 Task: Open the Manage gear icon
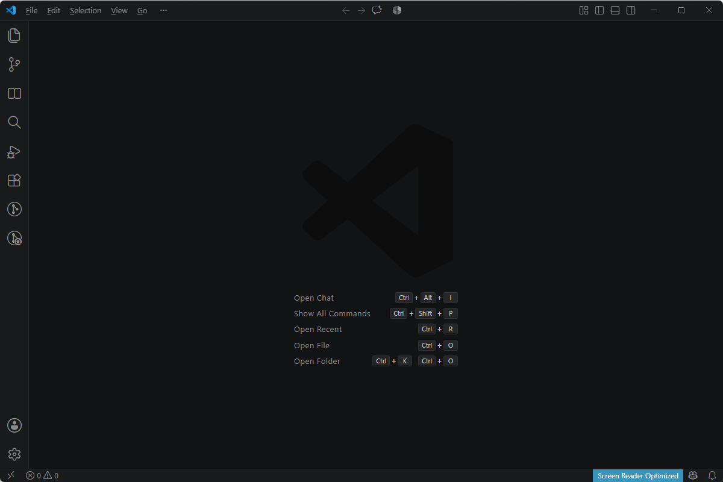coord(14,454)
